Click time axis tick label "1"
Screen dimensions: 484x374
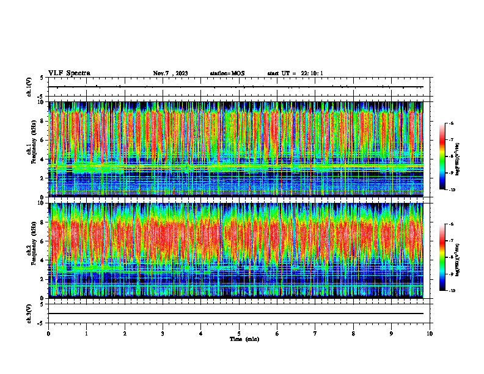click(86, 334)
